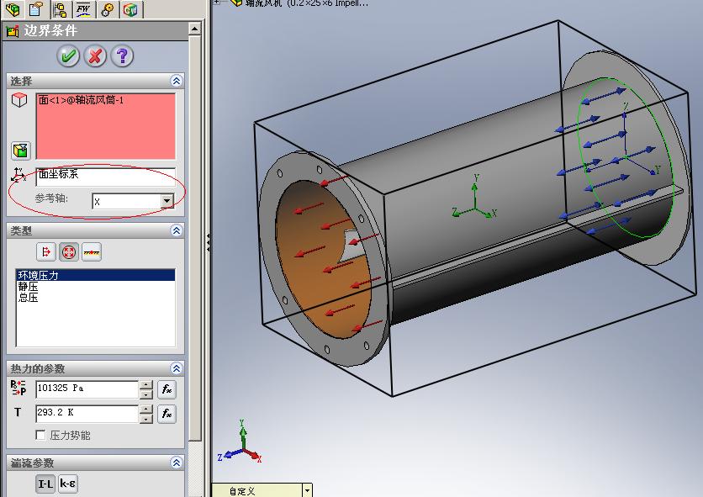
Task: Click the 面坐标系 coordinate system field
Action: (106, 177)
